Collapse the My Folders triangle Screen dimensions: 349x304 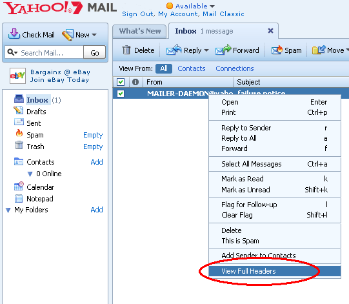[8, 210]
